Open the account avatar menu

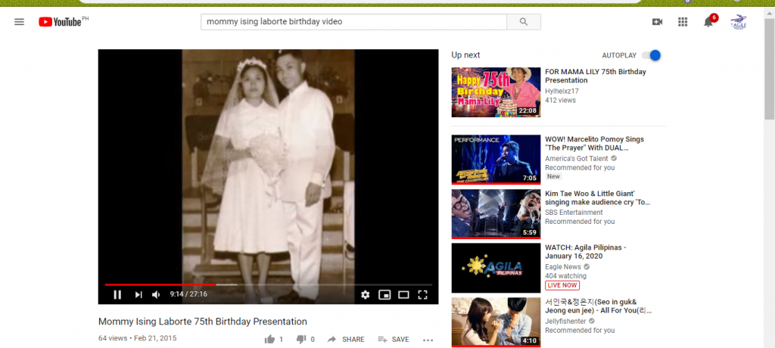coord(739,22)
